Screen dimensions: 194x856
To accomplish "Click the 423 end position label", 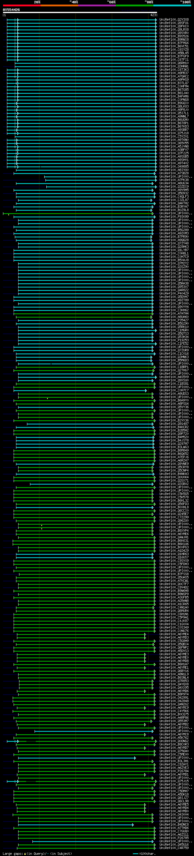I will [153, 15].
